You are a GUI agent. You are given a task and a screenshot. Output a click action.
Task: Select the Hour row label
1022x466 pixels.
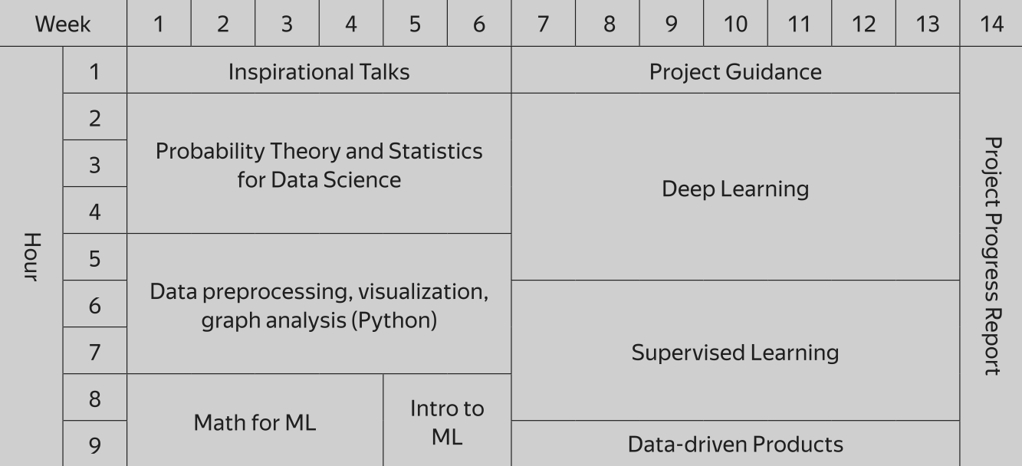[31, 257]
